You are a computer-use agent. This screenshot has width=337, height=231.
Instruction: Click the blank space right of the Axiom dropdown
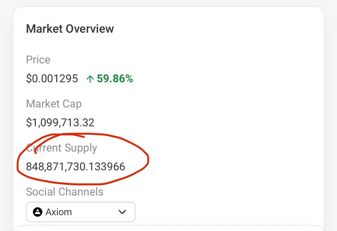tap(225, 212)
